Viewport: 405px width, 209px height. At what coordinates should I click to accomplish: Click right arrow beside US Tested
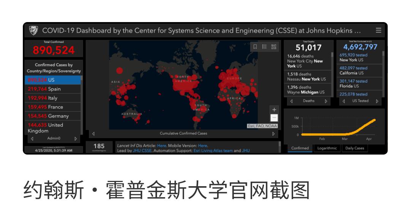377,101
